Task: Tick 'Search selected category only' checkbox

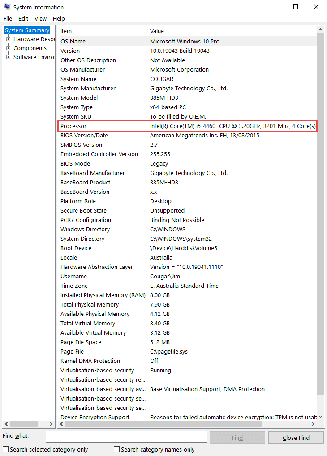Action: (x=6, y=449)
